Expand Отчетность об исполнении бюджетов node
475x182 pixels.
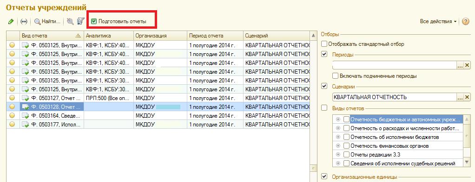[x=338, y=137]
